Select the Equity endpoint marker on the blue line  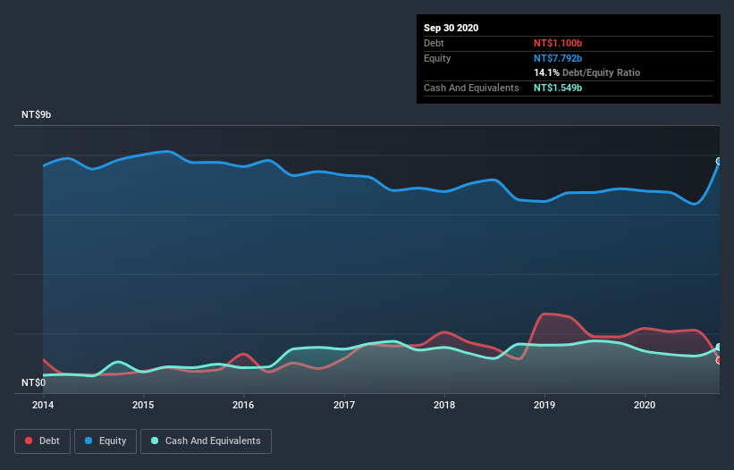pos(719,162)
